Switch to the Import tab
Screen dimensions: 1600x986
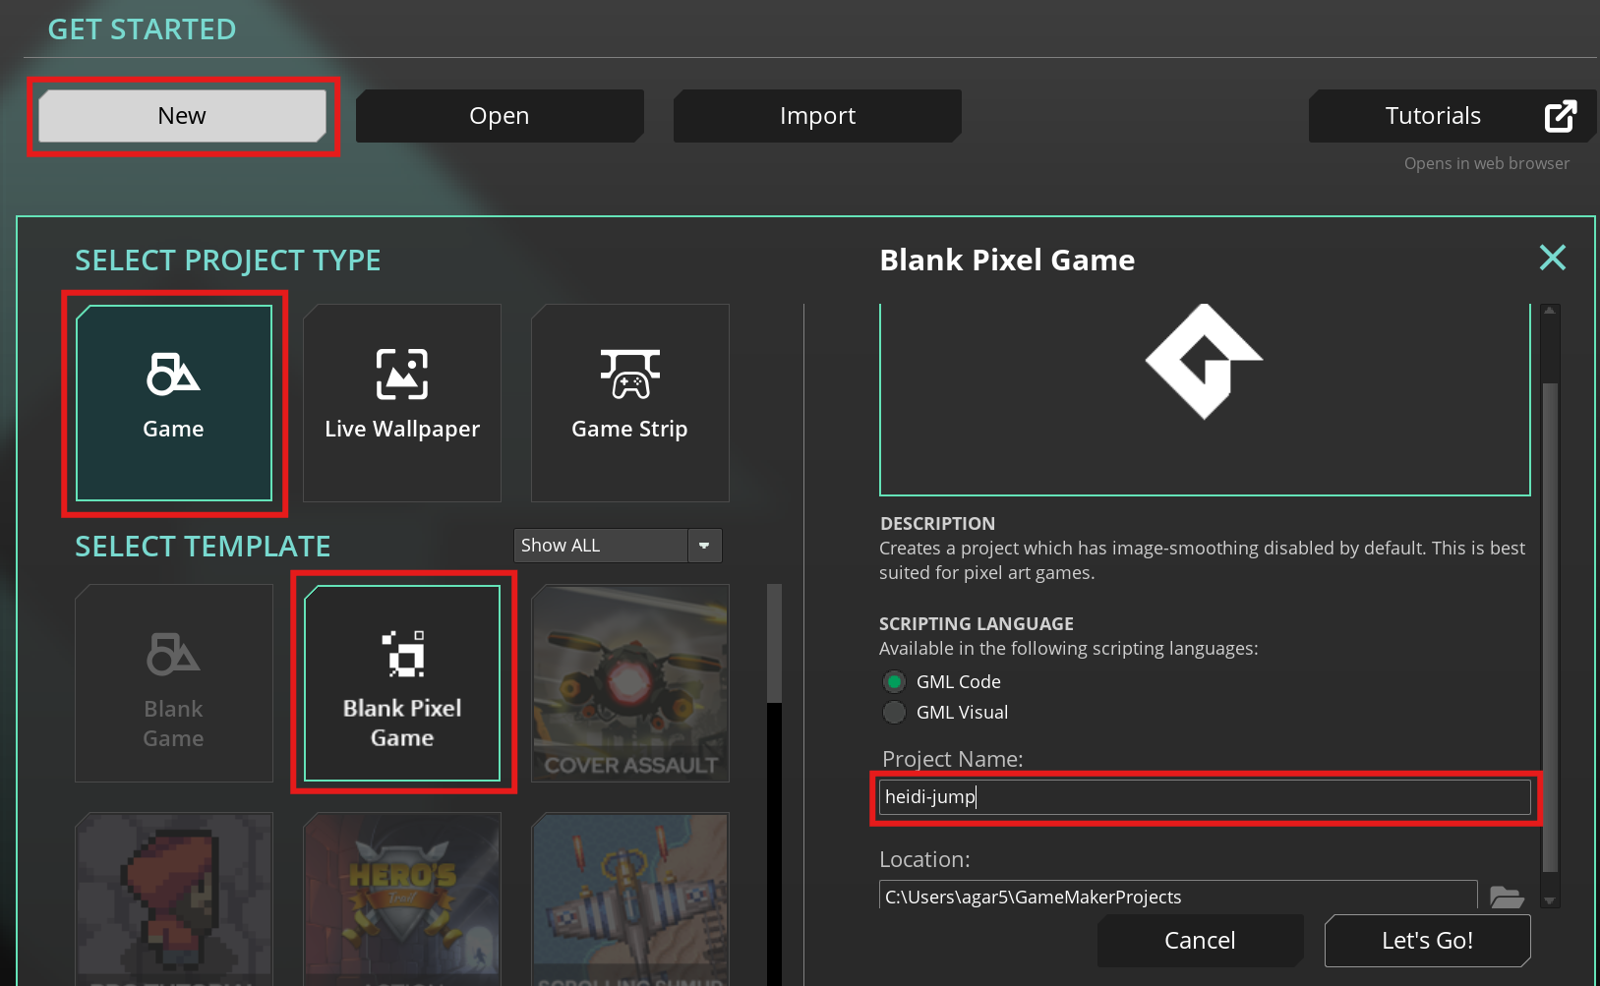click(817, 116)
